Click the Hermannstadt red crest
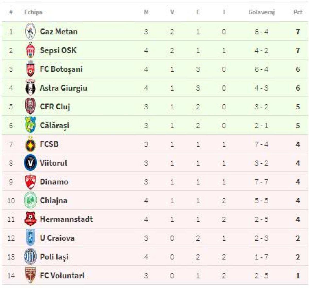Screen dimensions: 309x288 pyautogui.click(x=30, y=219)
